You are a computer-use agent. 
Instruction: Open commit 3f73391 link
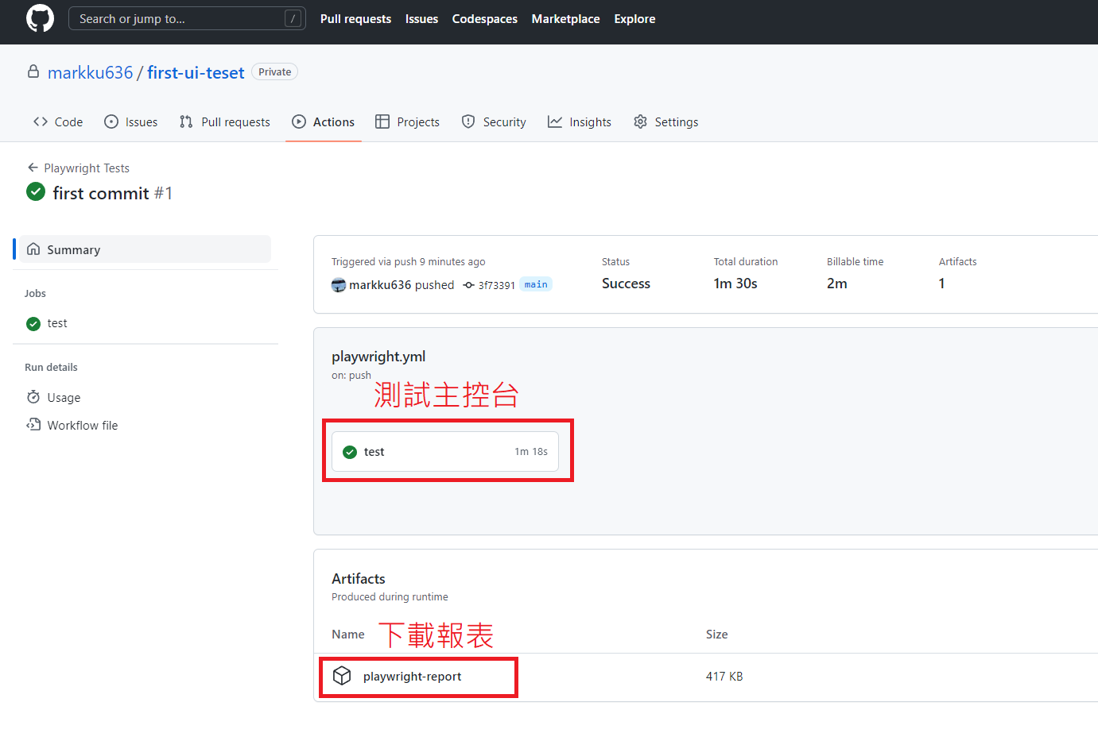496,285
